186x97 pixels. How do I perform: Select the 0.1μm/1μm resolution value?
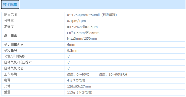tap(76, 21)
